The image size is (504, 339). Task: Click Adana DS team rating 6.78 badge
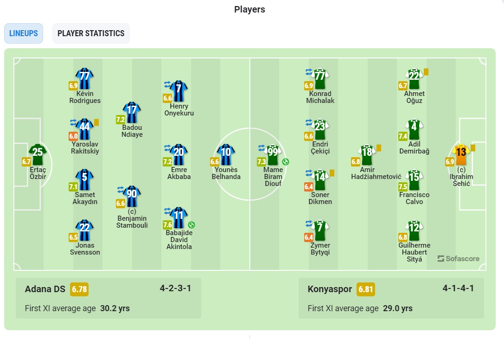tap(79, 289)
